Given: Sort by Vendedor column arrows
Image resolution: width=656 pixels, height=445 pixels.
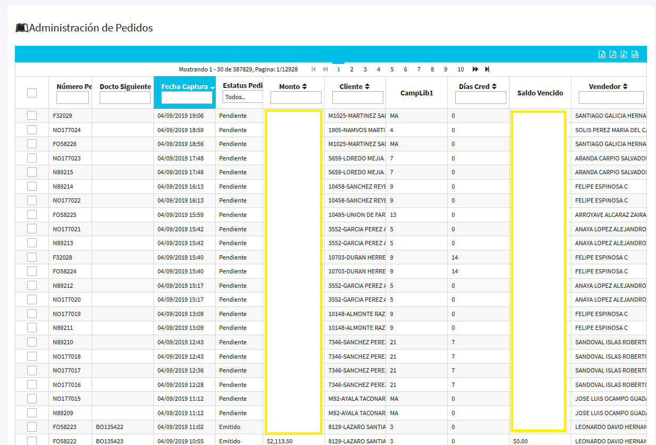Looking at the screenshot, I should coord(625,86).
